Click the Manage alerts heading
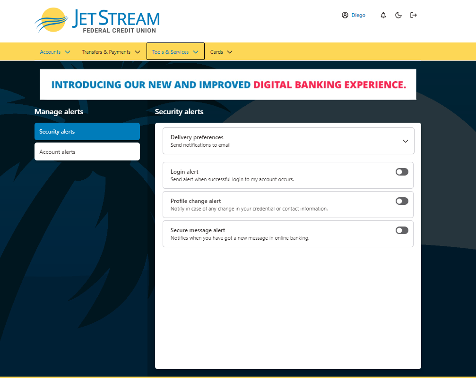Image resolution: width=476 pixels, height=378 pixels. coord(59,112)
